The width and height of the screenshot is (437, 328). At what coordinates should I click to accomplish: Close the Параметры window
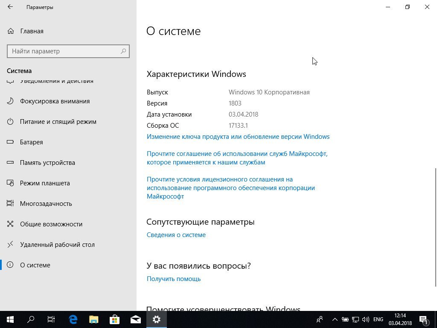point(427,7)
